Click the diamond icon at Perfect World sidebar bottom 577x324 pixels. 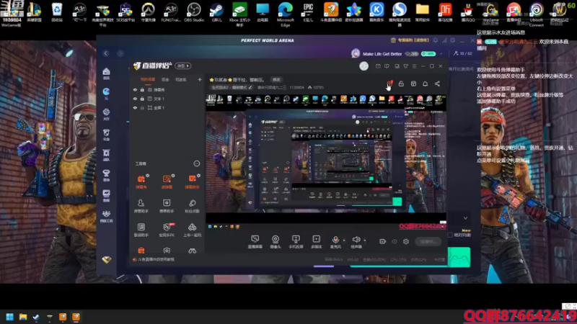(107, 260)
